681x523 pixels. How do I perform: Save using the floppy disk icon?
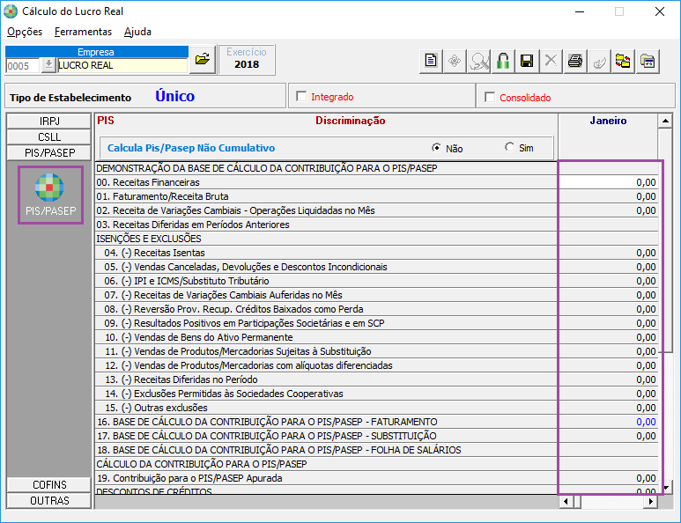point(527,61)
